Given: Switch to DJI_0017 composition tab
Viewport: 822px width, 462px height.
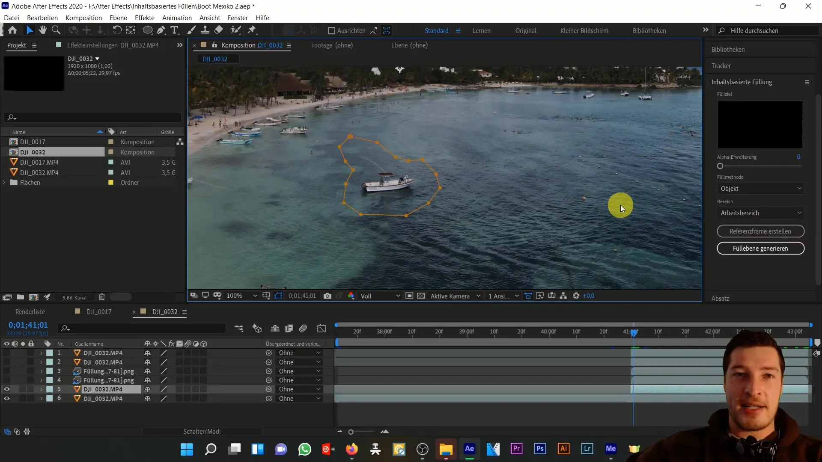Looking at the screenshot, I should tap(98, 311).
